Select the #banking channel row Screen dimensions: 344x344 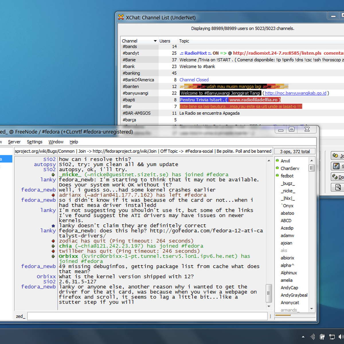click(x=232, y=73)
